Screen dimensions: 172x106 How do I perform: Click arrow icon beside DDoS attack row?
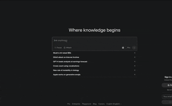135,57
